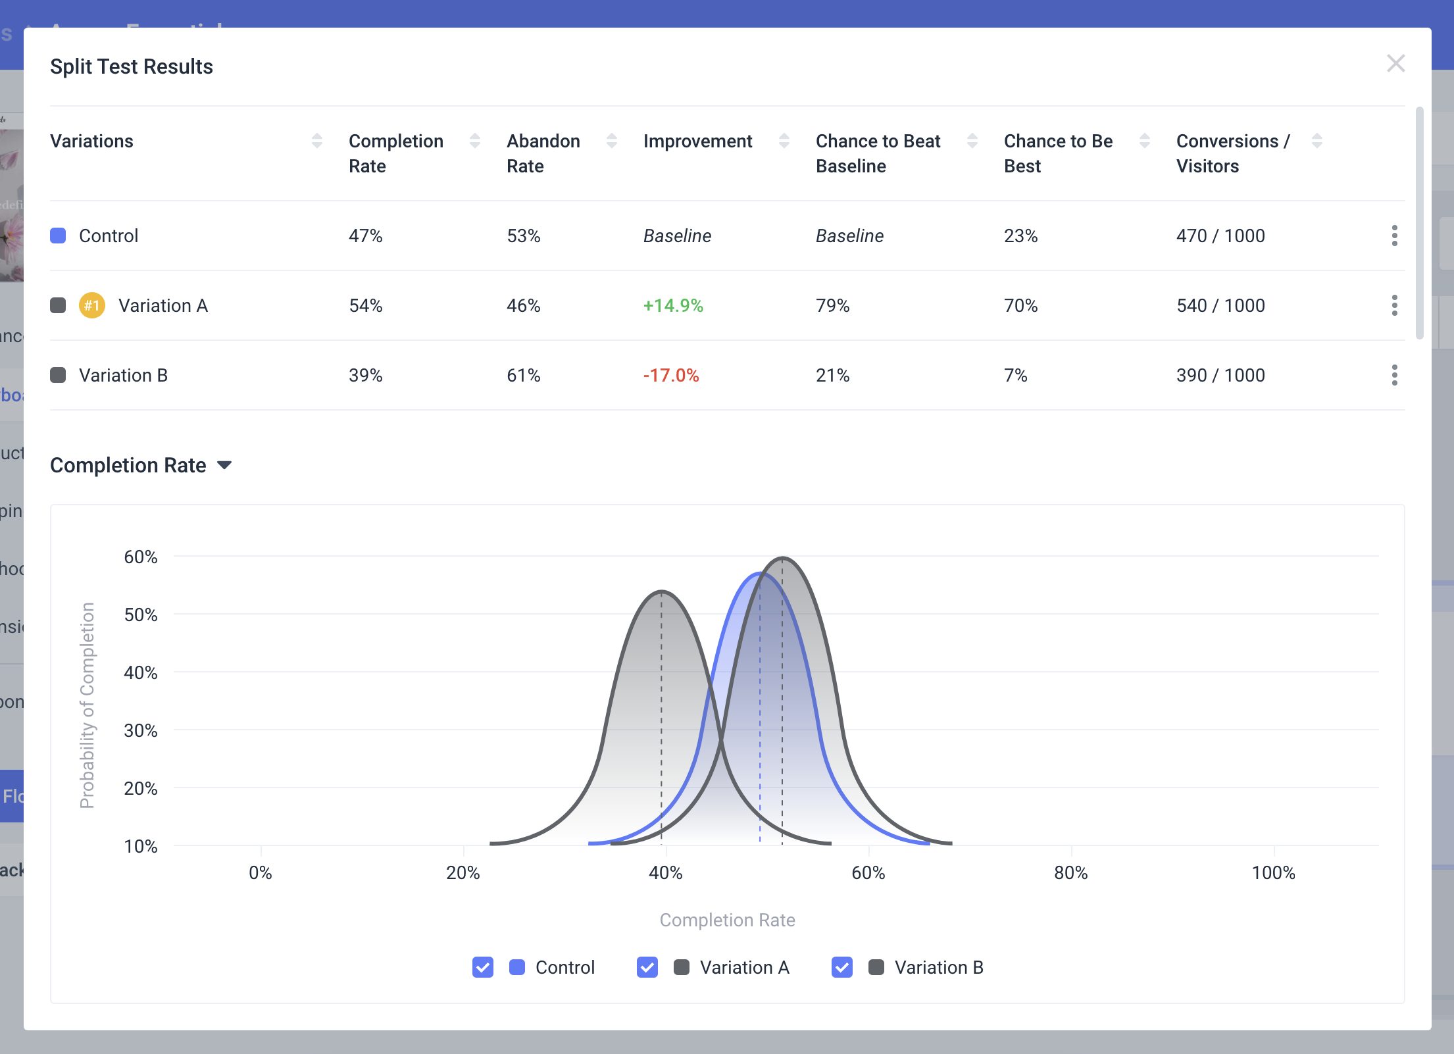Open more options for Control row
This screenshot has width=1454, height=1054.
tap(1395, 236)
